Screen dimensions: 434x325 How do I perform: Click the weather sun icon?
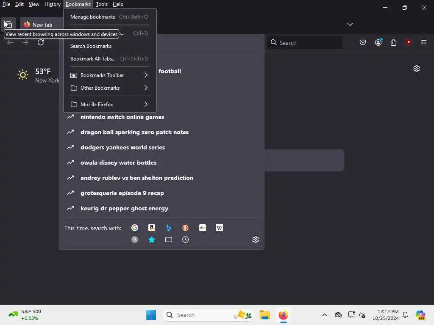[x=23, y=75]
